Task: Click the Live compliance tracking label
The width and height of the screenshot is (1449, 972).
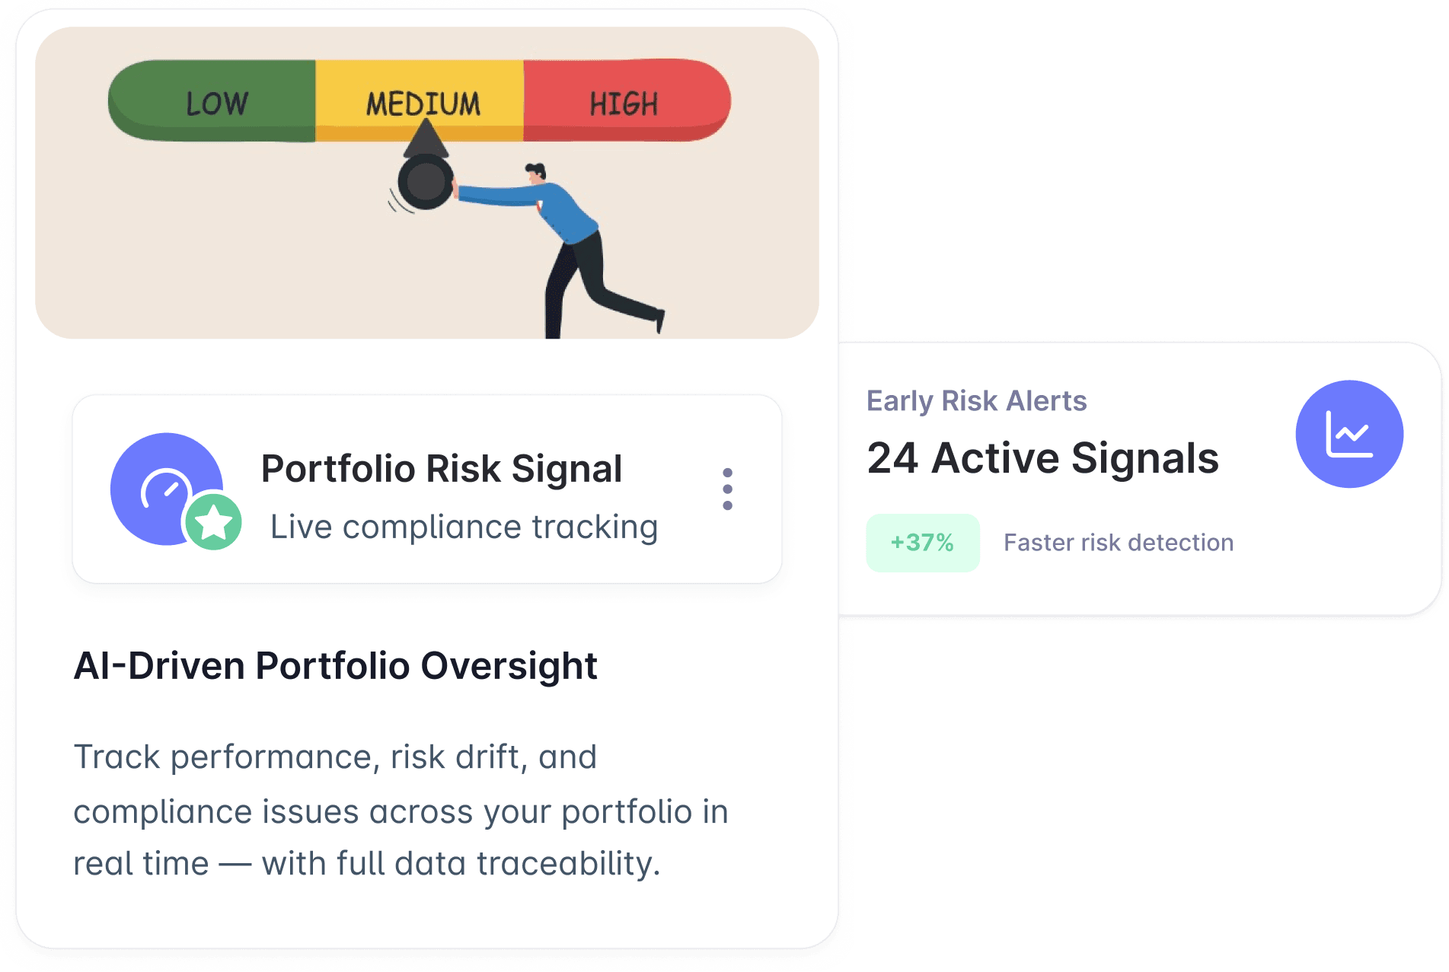Action: (x=464, y=526)
